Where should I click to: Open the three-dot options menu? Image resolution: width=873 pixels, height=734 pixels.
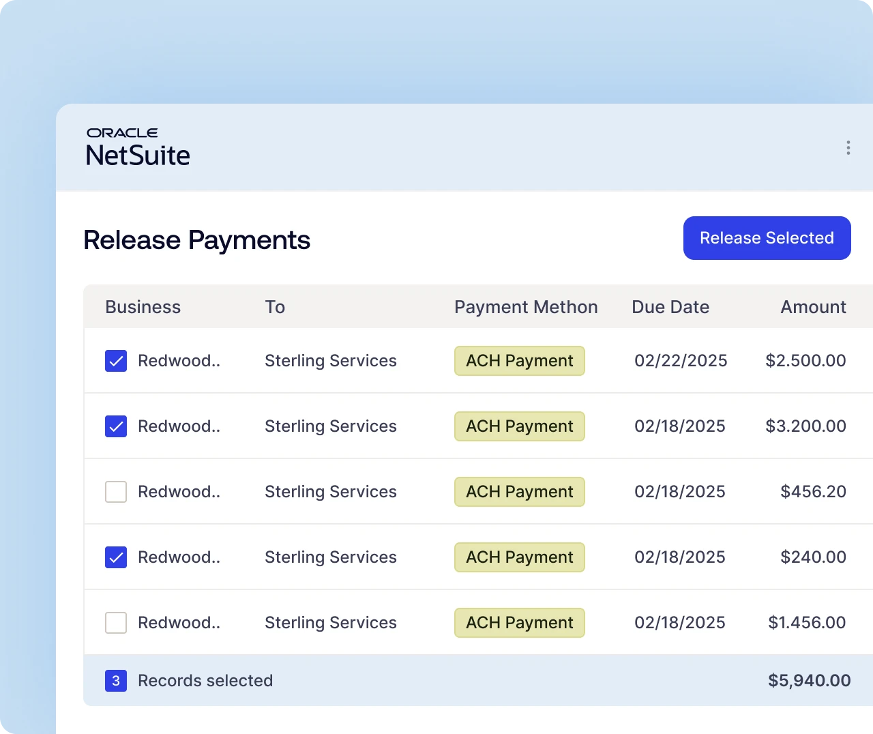point(848,148)
